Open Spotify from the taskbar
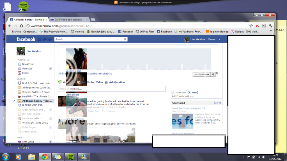 71,157
